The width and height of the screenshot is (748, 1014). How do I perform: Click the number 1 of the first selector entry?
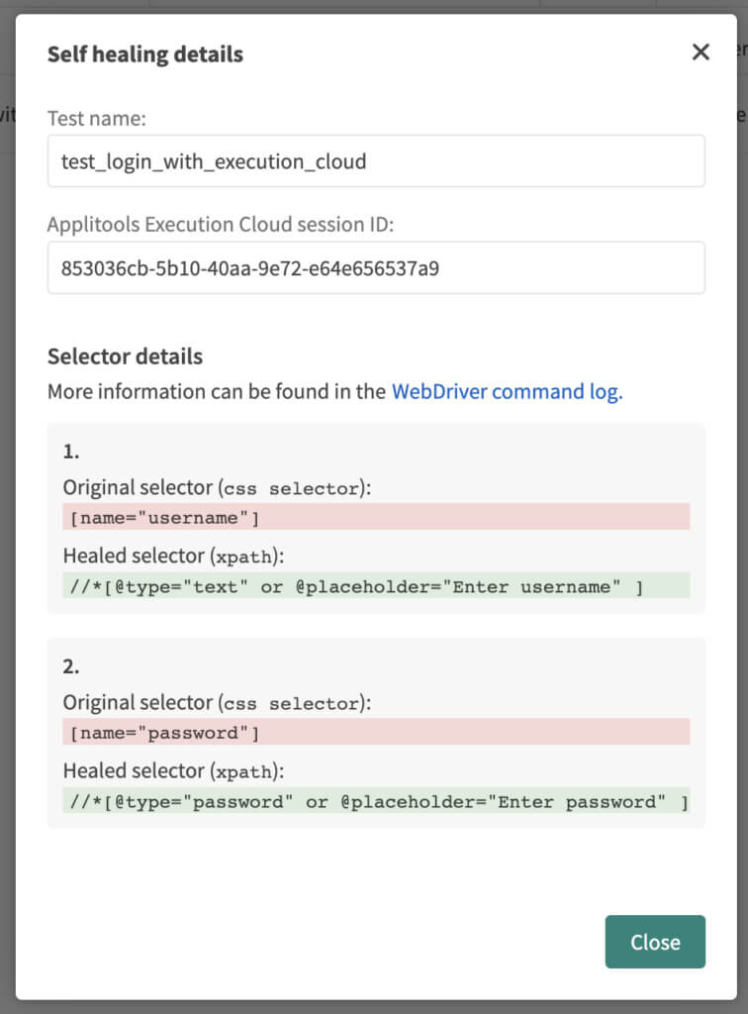(x=71, y=452)
